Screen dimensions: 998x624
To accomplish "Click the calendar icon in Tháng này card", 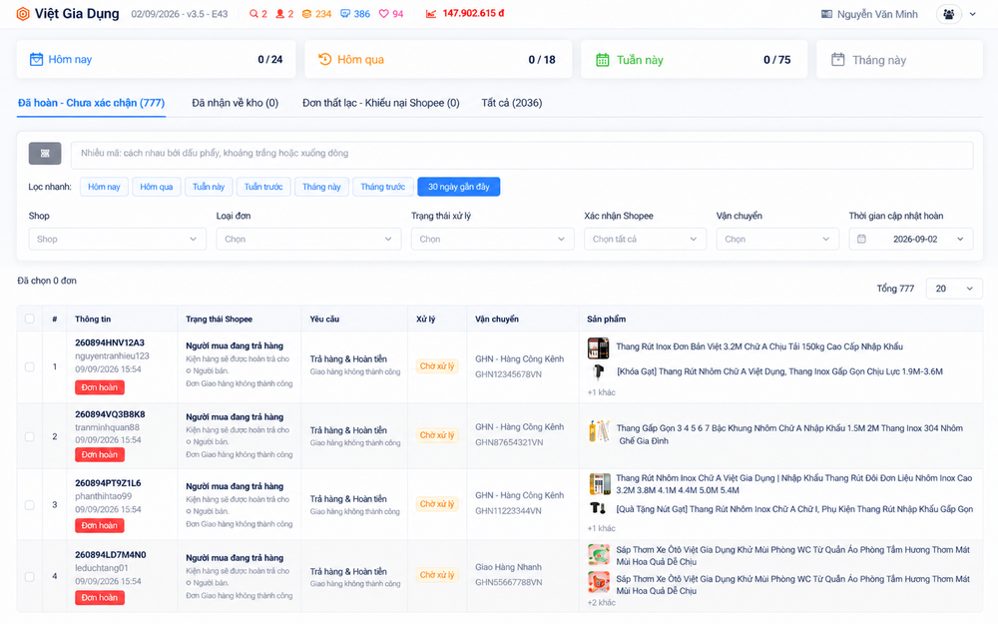I will pos(838,60).
